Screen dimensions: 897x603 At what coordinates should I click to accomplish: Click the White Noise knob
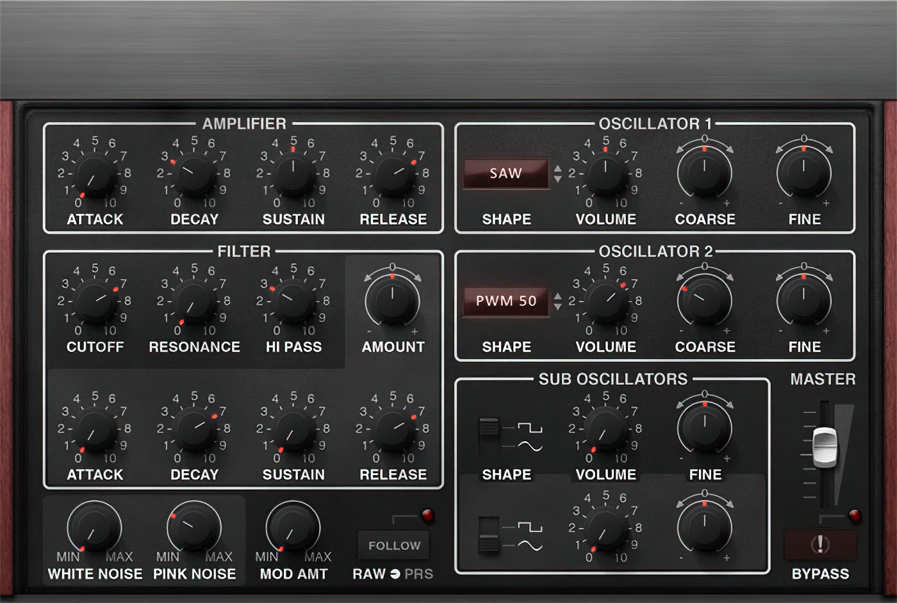[x=94, y=528]
